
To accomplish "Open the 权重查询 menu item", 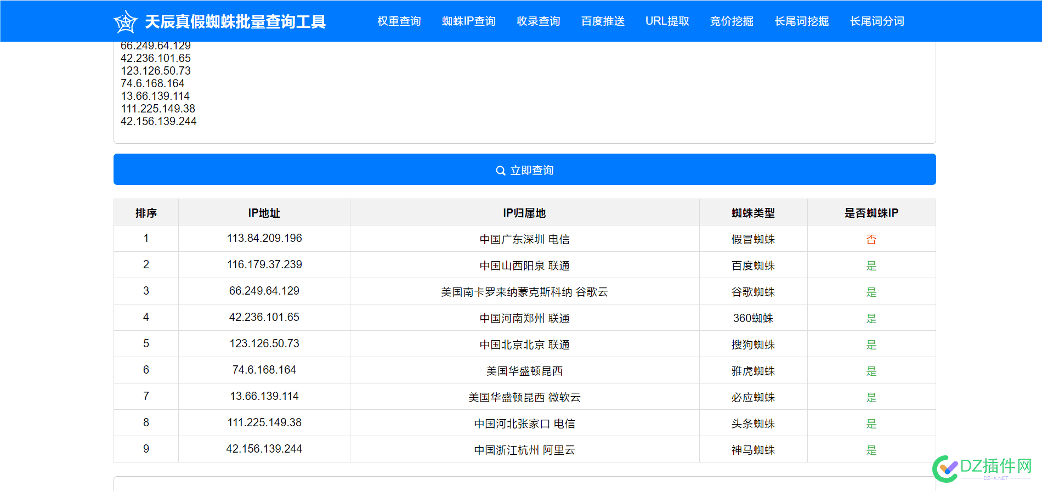I will (399, 21).
